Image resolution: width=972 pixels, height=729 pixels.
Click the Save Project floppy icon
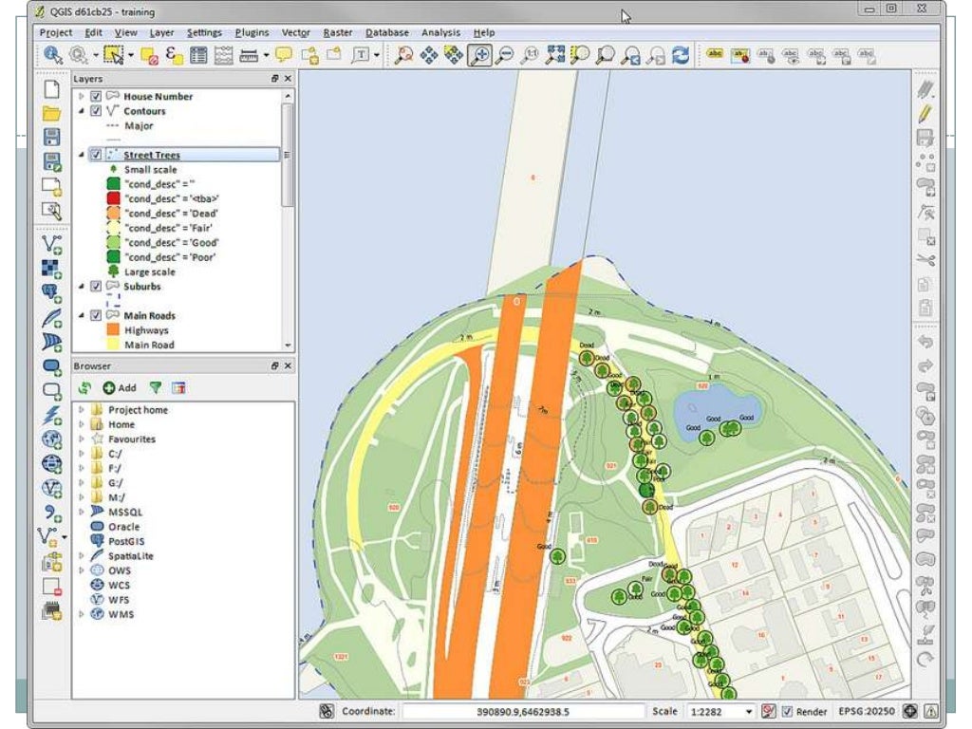(52, 138)
